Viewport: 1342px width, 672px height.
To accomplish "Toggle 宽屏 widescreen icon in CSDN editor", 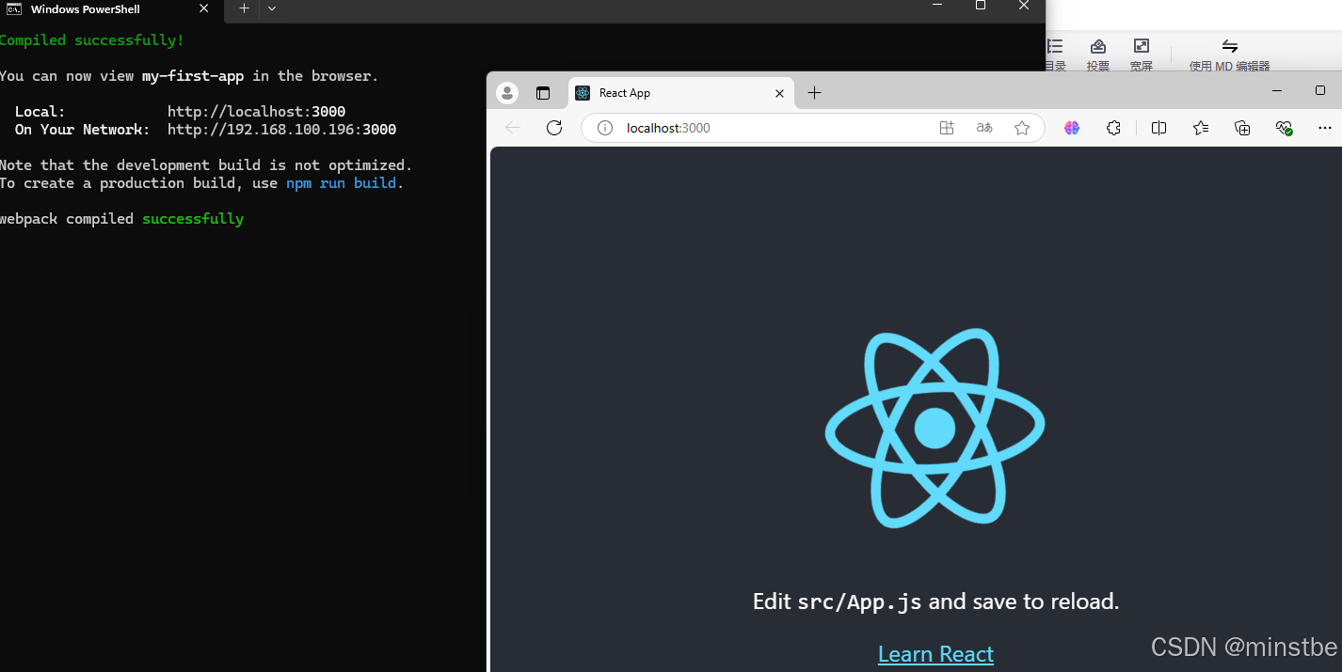I will pyautogui.click(x=1142, y=55).
